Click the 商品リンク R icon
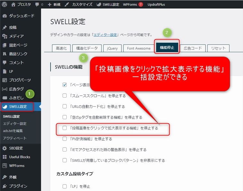 pyautogui.click(x=5, y=54)
